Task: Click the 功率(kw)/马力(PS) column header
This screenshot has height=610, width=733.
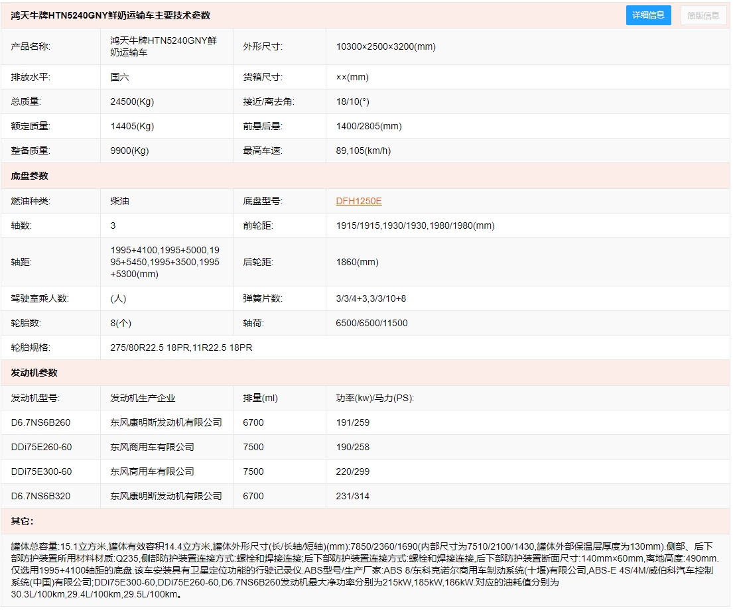Action: [x=375, y=398]
